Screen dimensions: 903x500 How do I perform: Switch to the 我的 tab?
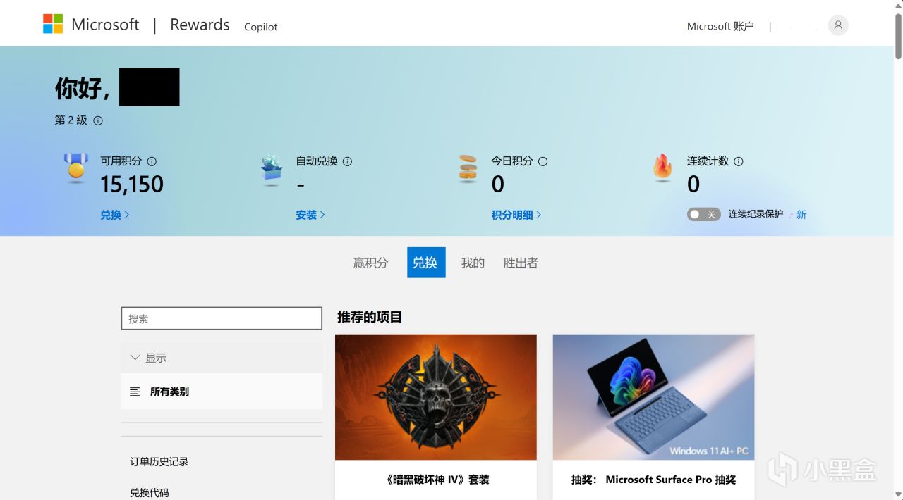pos(473,263)
